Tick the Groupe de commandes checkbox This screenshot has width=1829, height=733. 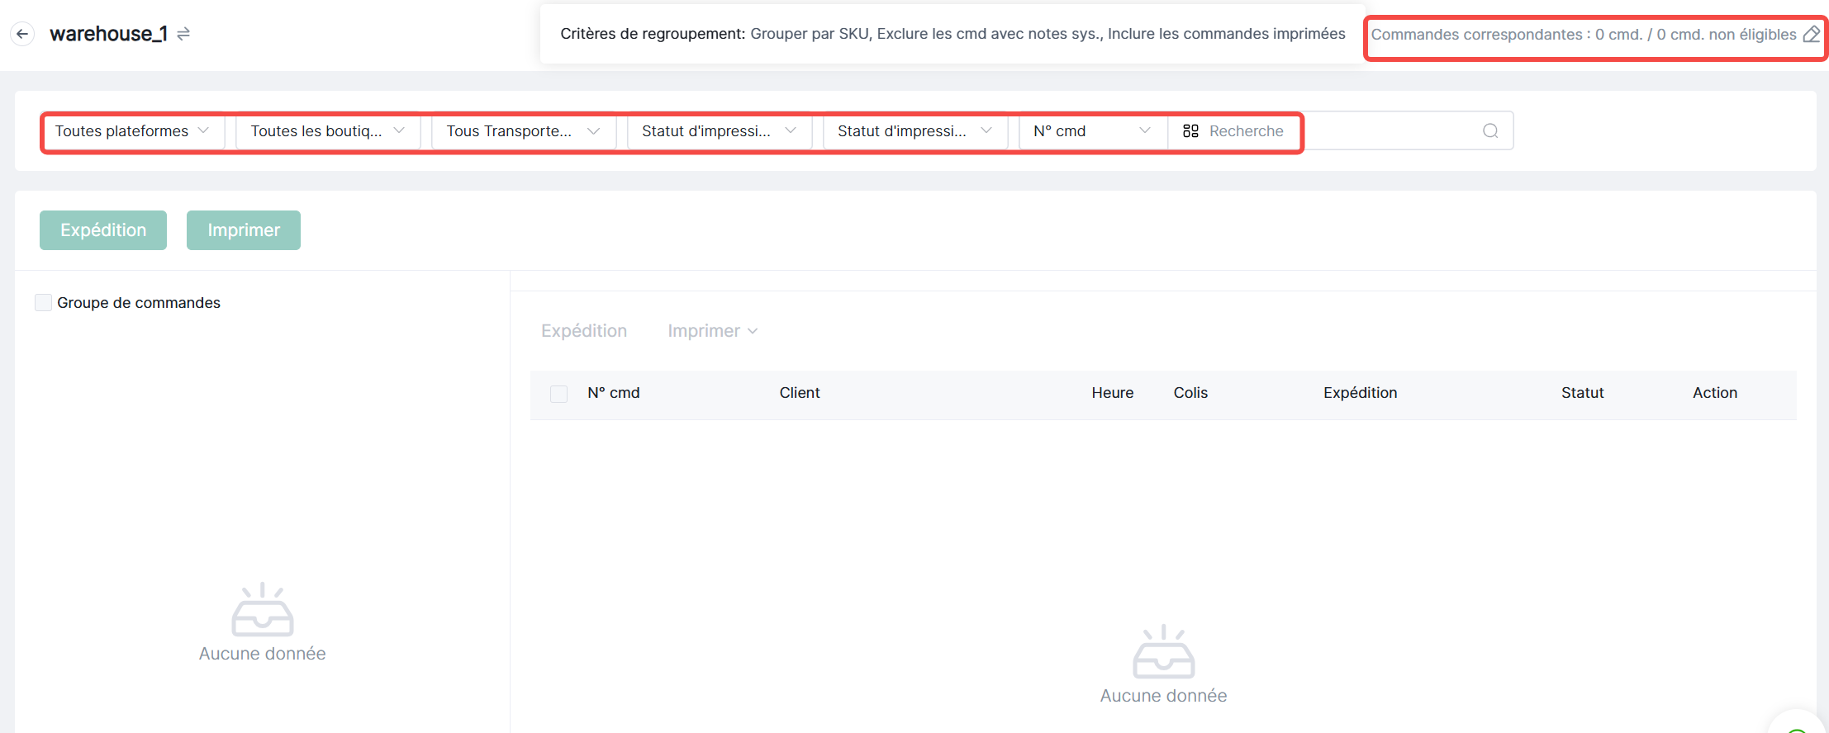(44, 303)
